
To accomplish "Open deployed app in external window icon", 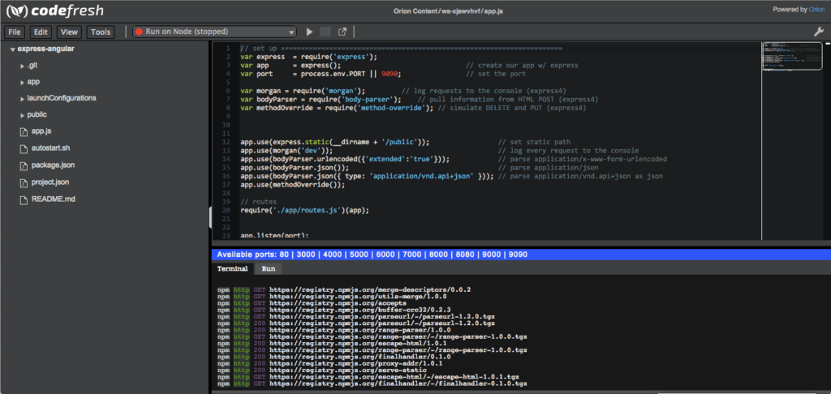I will [342, 32].
